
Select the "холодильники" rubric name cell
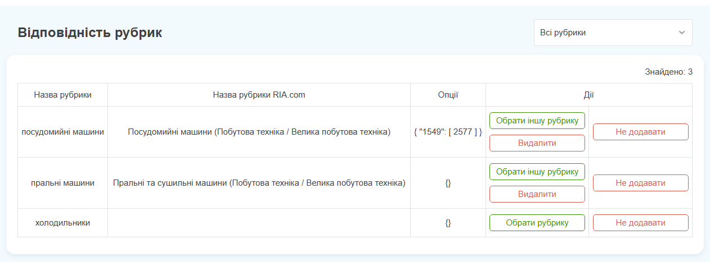click(x=62, y=223)
